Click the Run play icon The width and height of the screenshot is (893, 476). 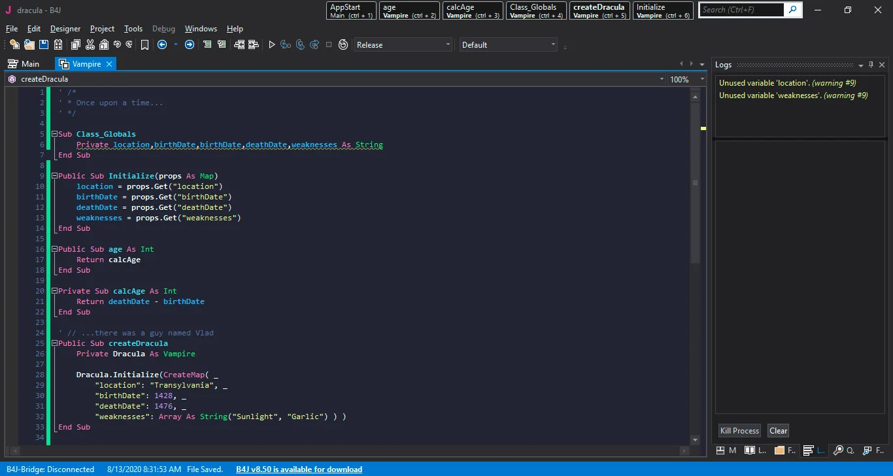(x=272, y=44)
